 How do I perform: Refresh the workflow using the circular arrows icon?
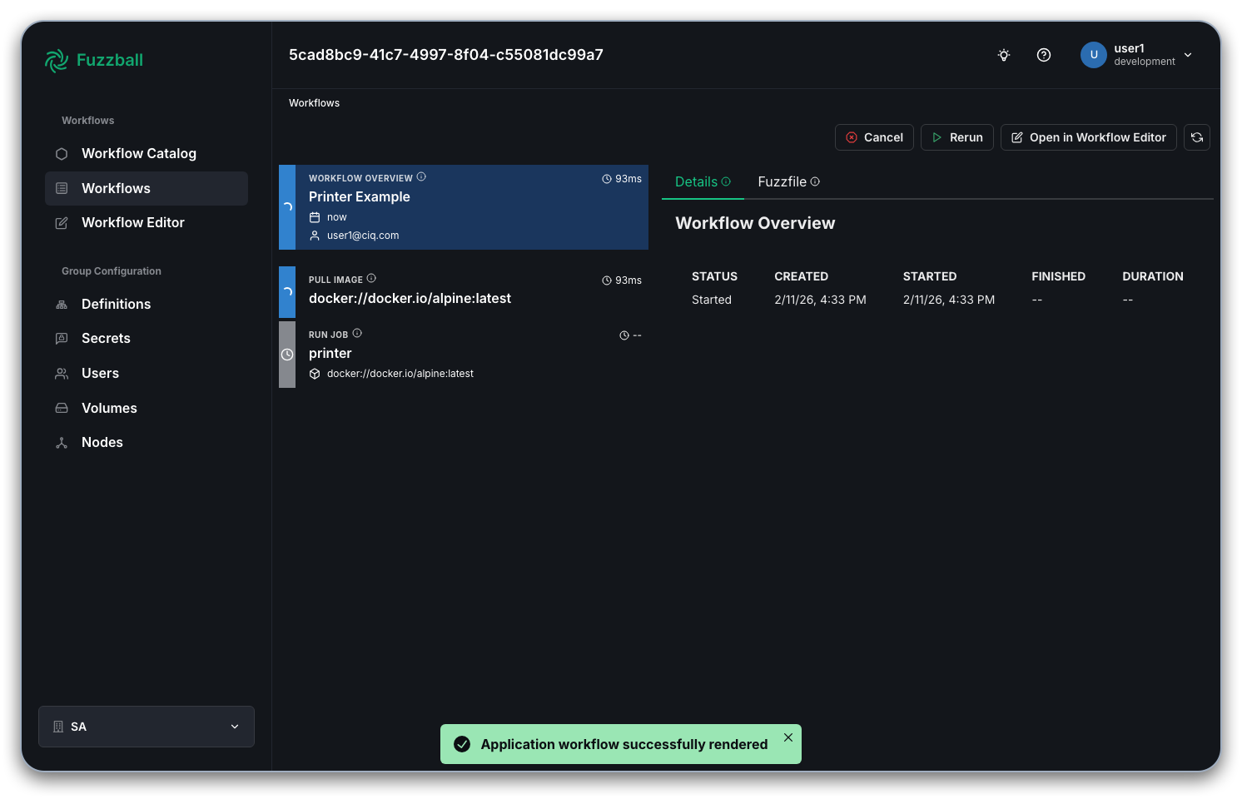tap(1197, 136)
